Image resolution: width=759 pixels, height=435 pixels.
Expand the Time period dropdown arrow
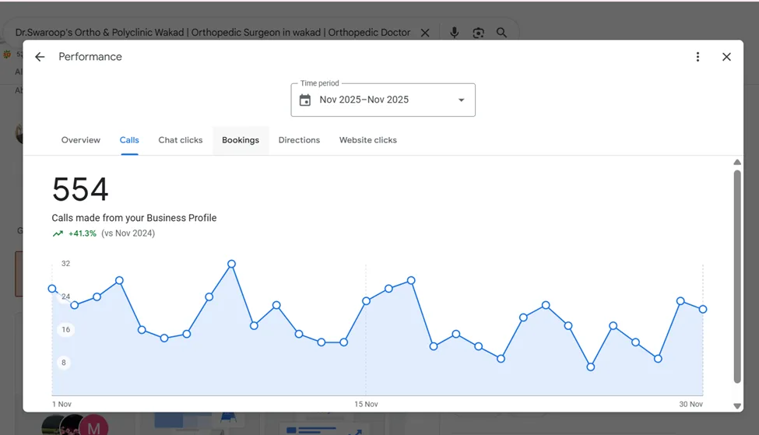point(462,100)
